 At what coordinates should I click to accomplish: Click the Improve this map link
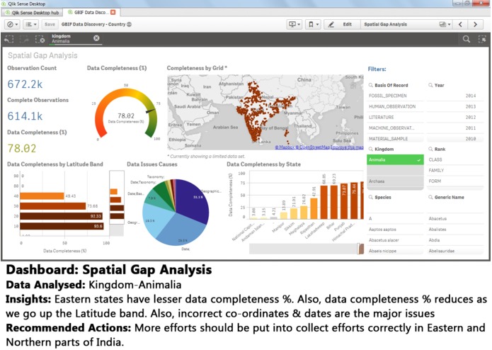point(347,147)
